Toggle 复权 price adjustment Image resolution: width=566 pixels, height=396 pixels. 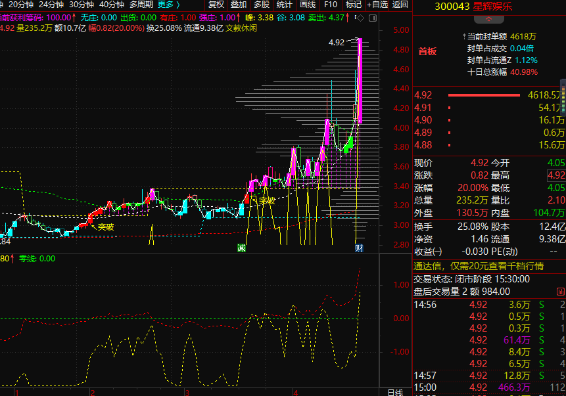pyautogui.click(x=216, y=5)
